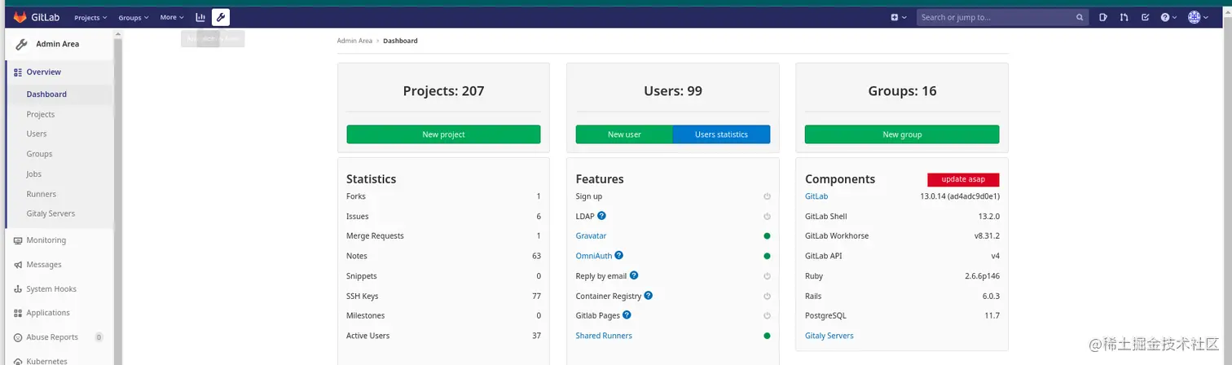The height and width of the screenshot is (365, 1232).
Task: Click the Gravatar green status dot
Action: [x=767, y=236]
